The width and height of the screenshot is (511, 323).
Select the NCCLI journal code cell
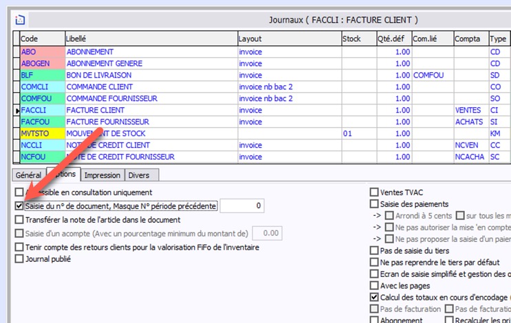click(x=43, y=145)
